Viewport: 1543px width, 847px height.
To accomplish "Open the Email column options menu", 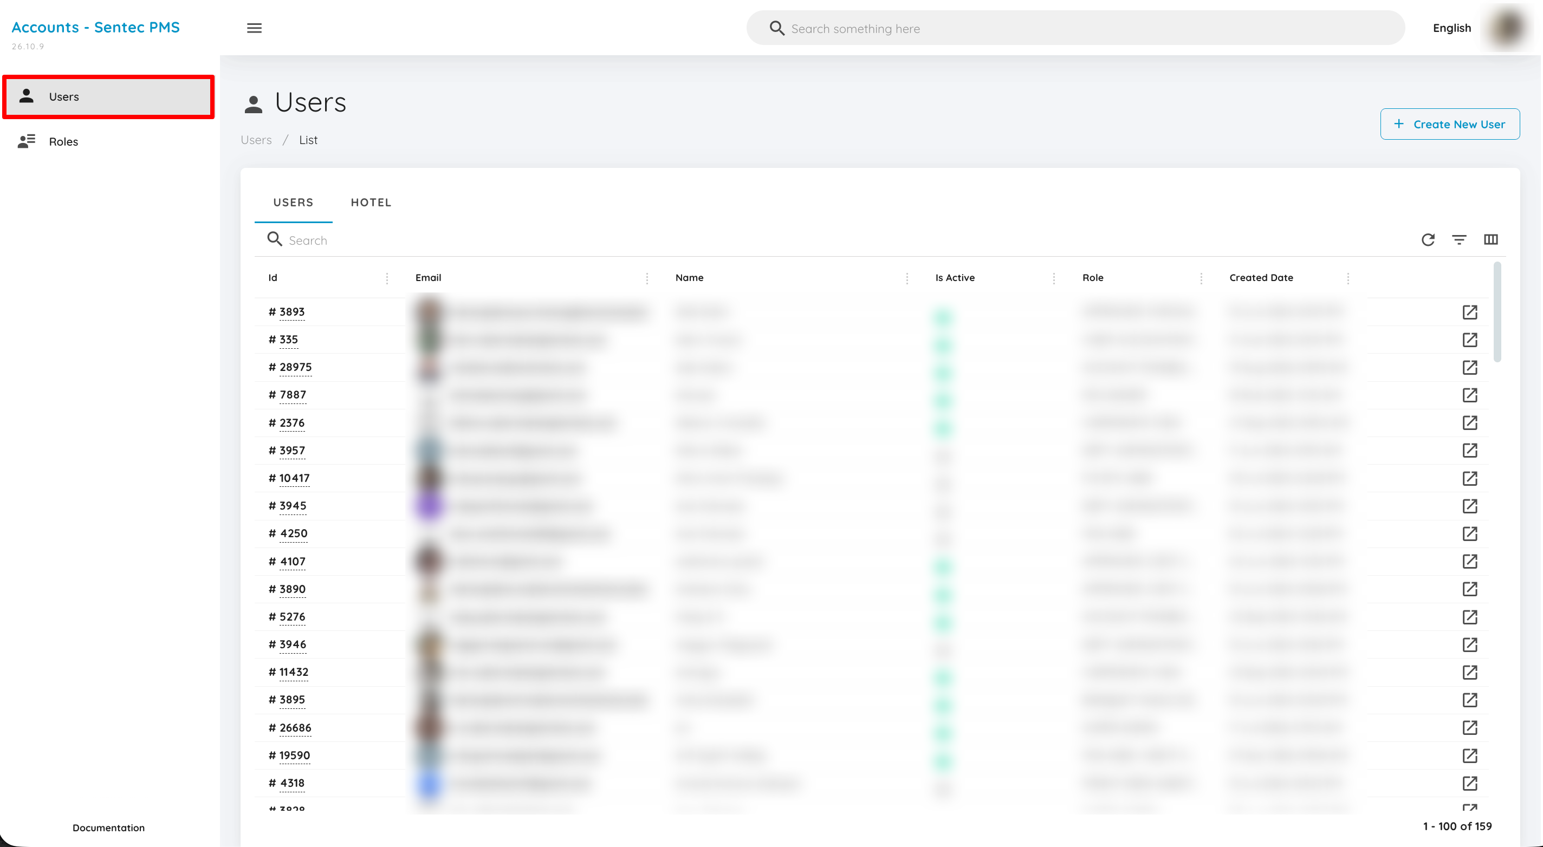I will click(647, 278).
